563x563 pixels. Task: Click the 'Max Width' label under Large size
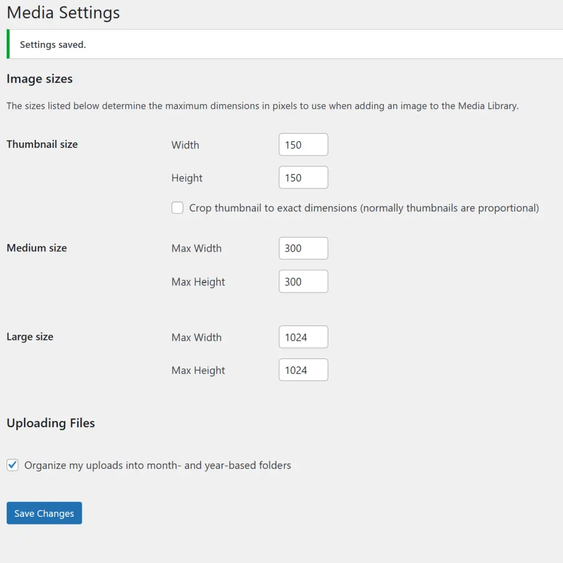pos(196,338)
